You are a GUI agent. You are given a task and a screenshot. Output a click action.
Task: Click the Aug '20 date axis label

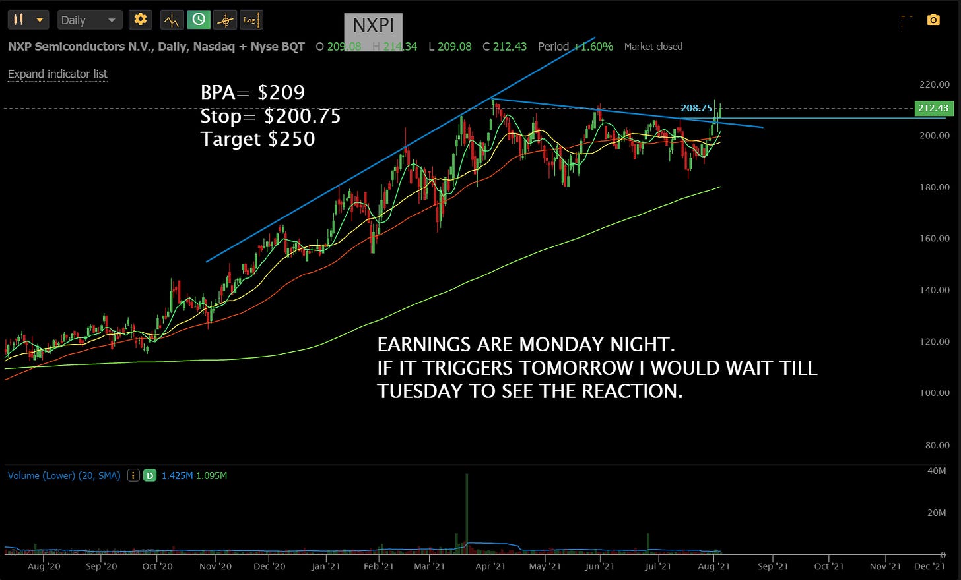(44, 566)
